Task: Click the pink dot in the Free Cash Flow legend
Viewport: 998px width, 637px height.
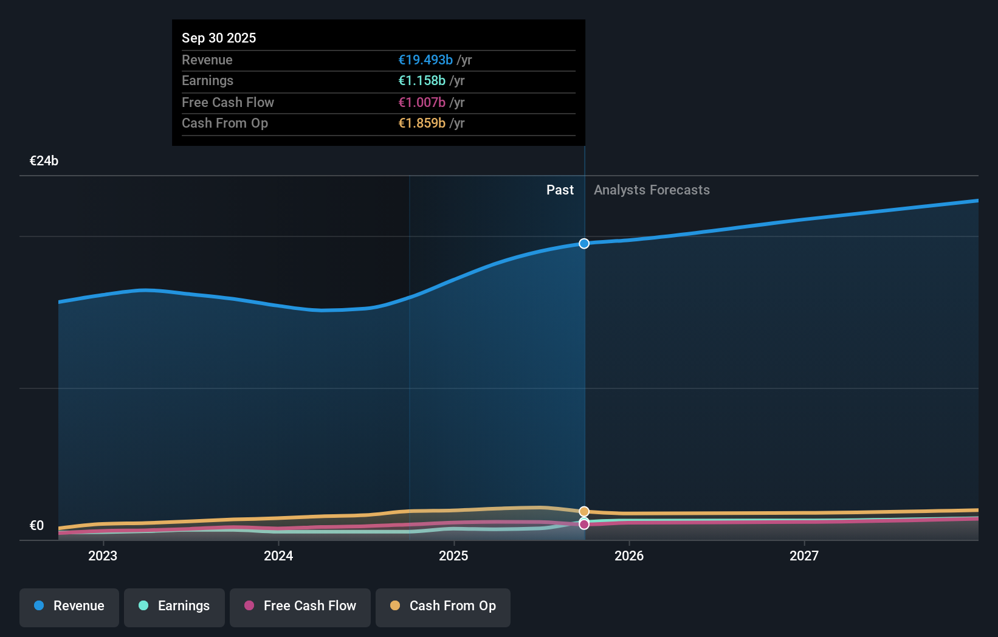Action: point(249,605)
